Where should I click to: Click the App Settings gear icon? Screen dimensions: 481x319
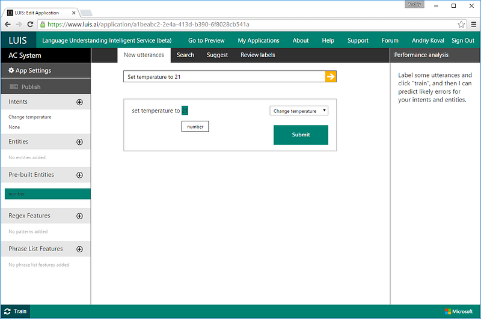pyautogui.click(x=11, y=70)
